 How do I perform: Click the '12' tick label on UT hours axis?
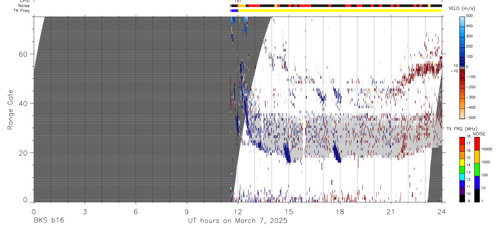click(238, 212)
